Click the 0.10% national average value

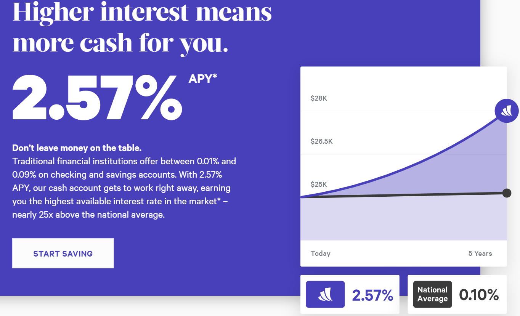479,295
